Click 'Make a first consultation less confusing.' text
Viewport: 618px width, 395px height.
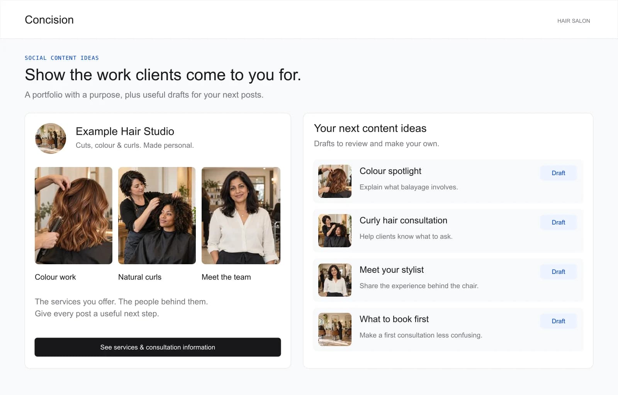click(421, 335)
